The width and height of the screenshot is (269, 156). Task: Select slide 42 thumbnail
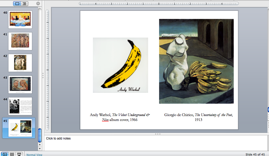coord(20,63)
